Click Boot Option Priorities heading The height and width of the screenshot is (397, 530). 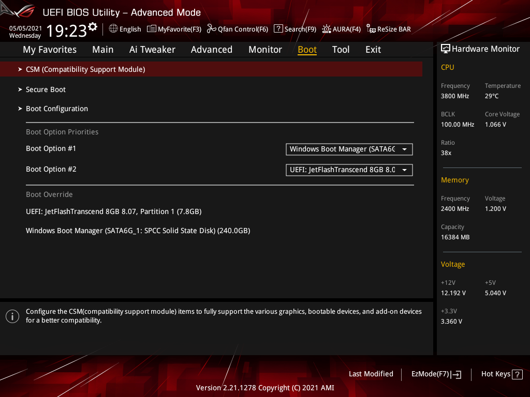point(62,132)
